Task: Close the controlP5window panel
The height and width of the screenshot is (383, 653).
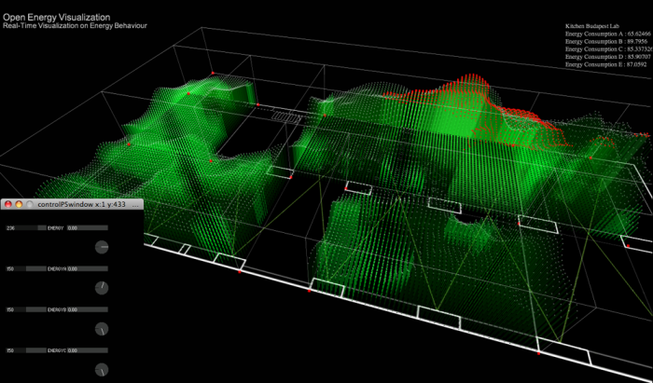Action: click(7, 203)
